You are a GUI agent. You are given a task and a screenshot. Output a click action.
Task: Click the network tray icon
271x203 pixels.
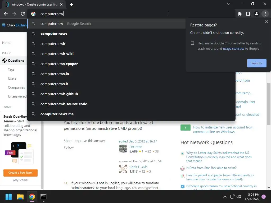point(232,197)
